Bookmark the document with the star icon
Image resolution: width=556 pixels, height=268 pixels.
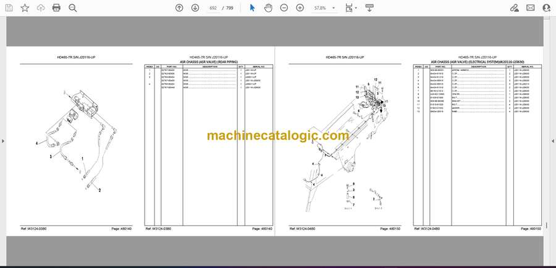[25, 8]
